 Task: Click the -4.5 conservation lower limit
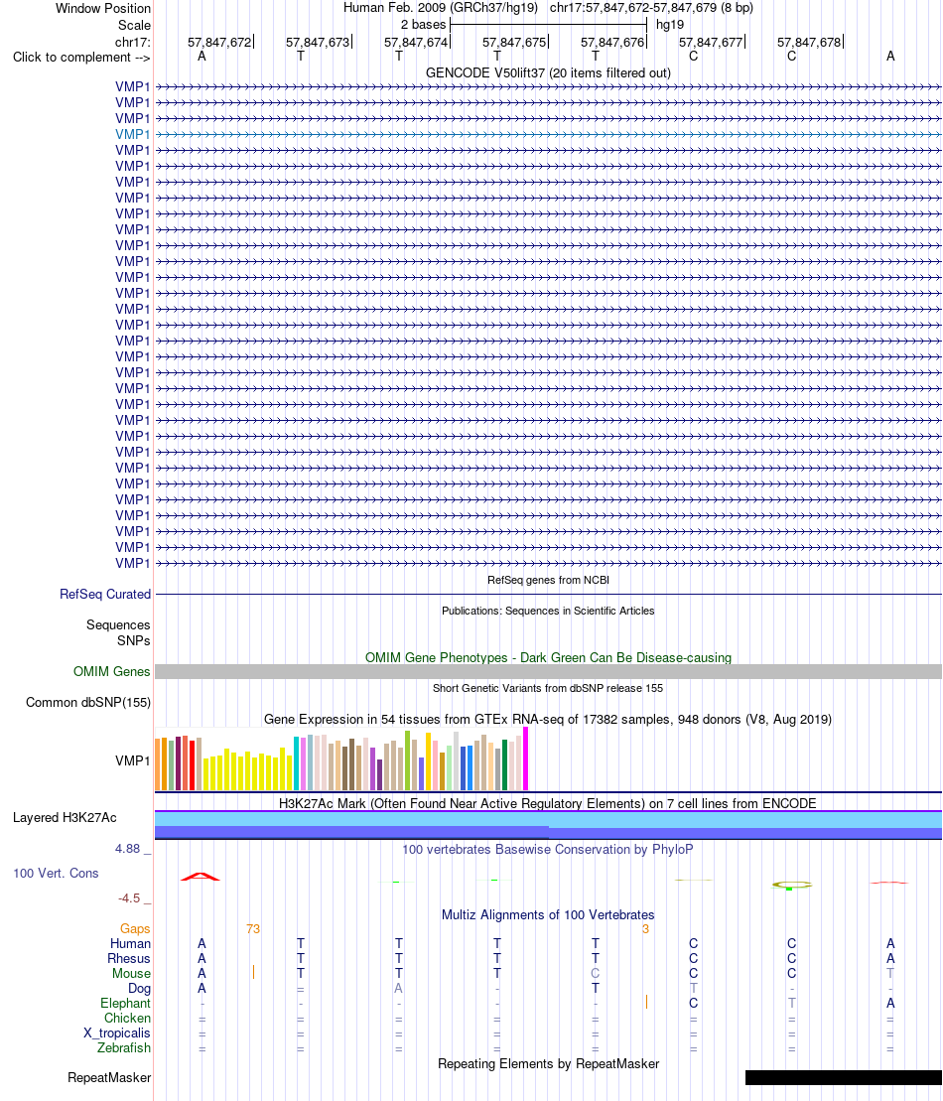[129, 898]
